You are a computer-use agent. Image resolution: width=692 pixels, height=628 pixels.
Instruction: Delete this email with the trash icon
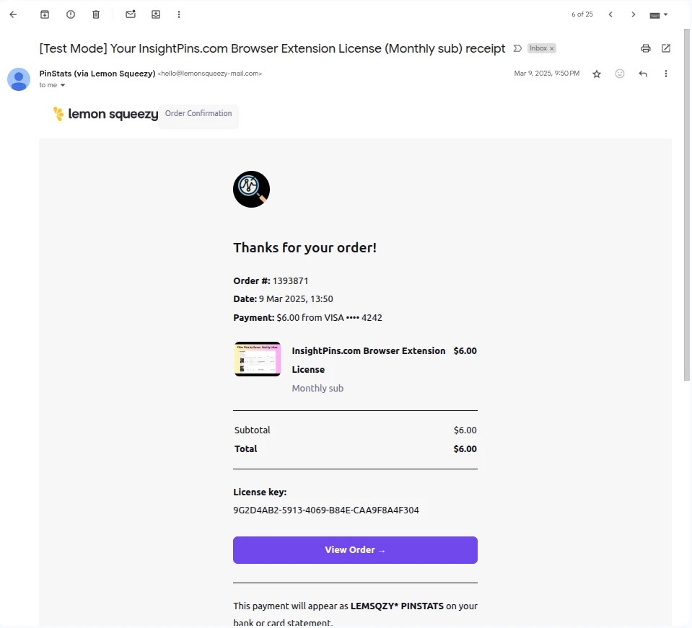pos(96,14)
